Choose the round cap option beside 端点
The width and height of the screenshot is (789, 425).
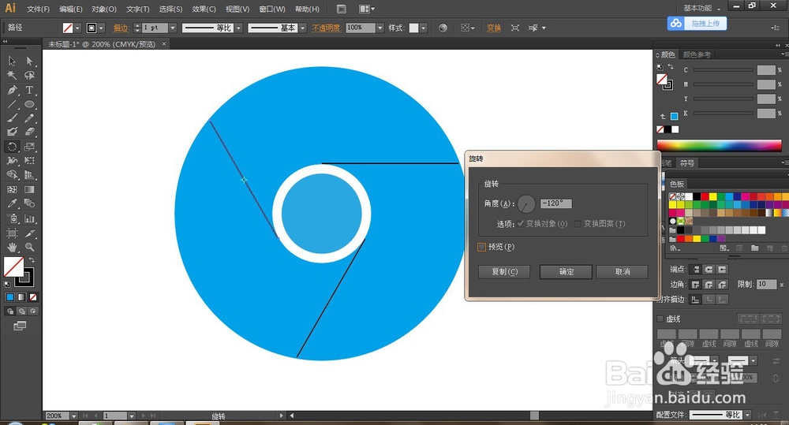point(709,270)
